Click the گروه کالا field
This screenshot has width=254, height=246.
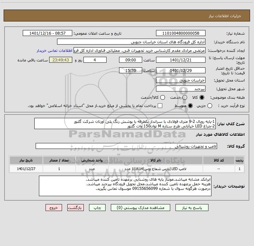pyautogui.click(x=126, y=146)
